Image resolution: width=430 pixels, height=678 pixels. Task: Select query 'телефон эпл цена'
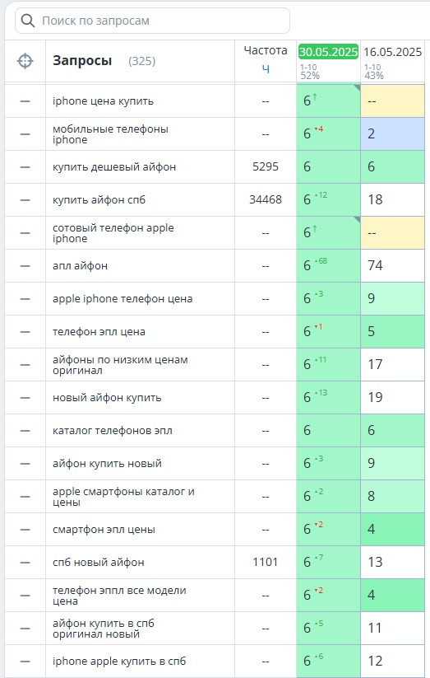(99, 332)
